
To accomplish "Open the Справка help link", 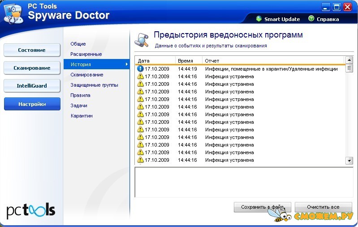I will coord(328,19).
